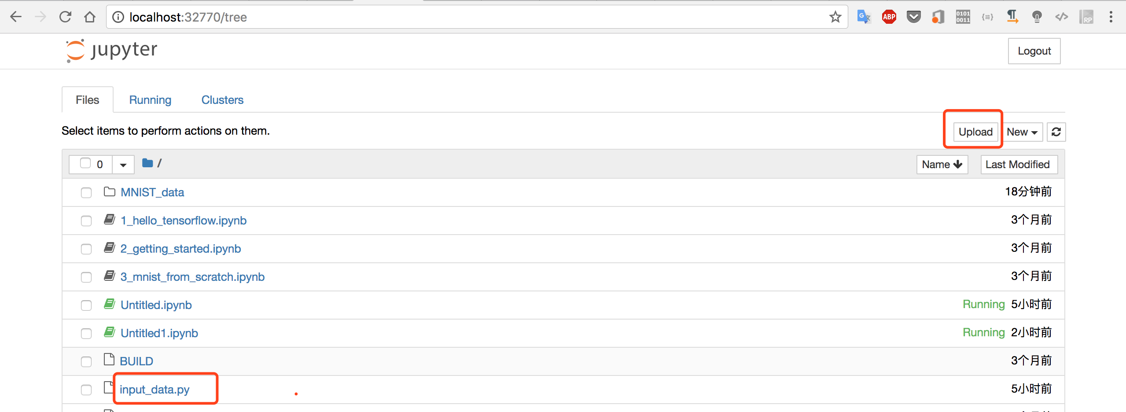This screenshot has width=1126, height=412.
Task: Switch to the Running tab
Action: [x=150, y=100]
